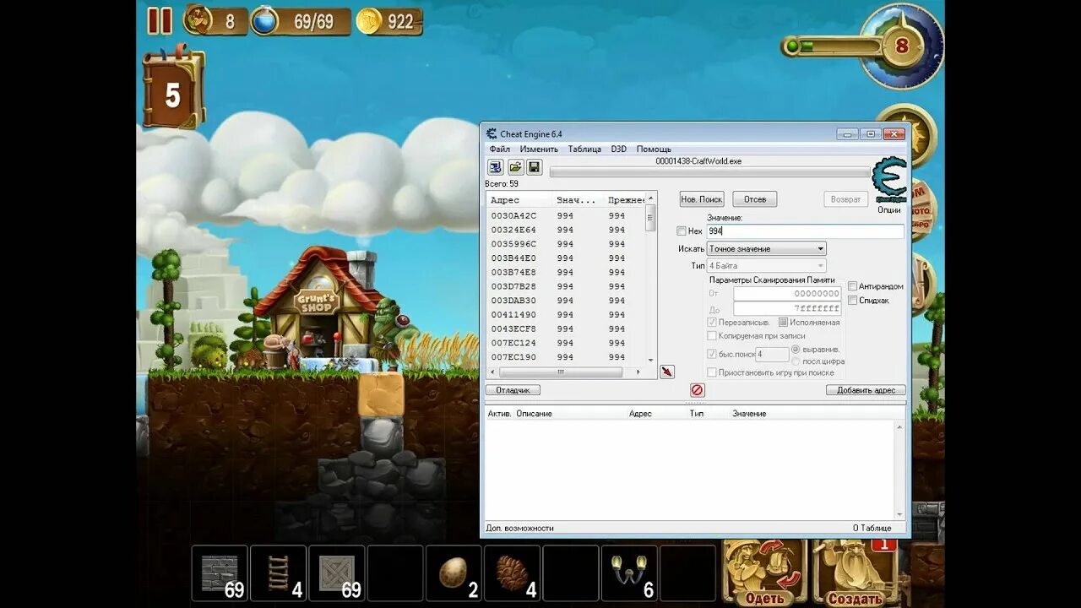The height and width of the screenshot is (608, 1081).
Task: Open the Изменить menu
Action: [539, 149]
